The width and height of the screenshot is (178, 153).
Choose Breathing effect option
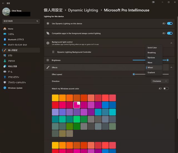tap(152, 53)
